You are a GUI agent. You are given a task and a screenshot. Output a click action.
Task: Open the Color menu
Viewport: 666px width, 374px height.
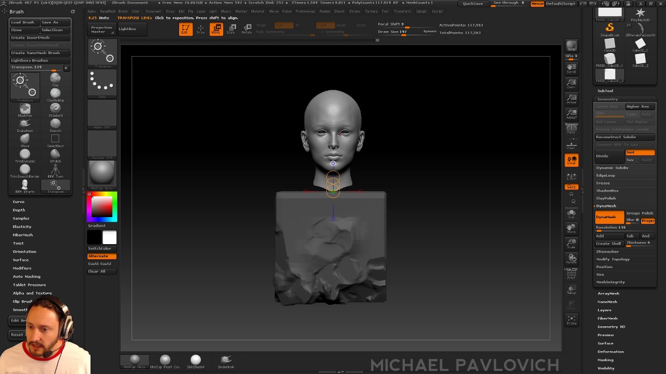coord(135,11)
